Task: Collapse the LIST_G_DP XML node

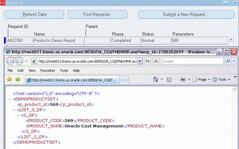Action: (14, 110)
